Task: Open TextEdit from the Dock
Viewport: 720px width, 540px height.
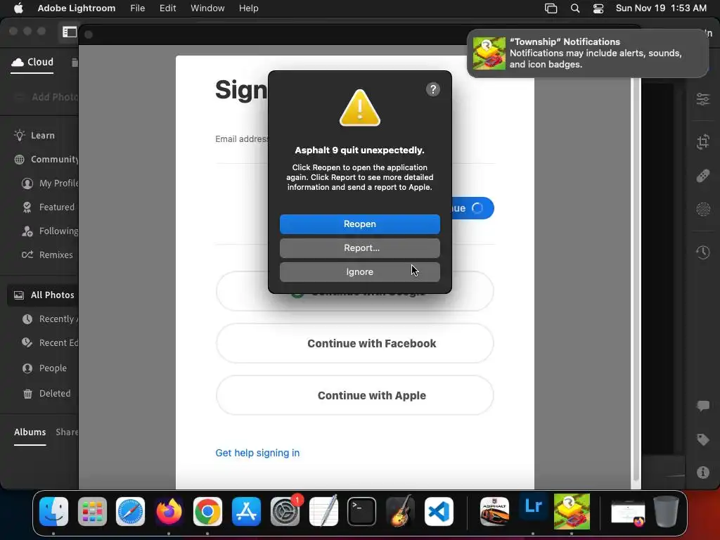Action: click(323, 512)
